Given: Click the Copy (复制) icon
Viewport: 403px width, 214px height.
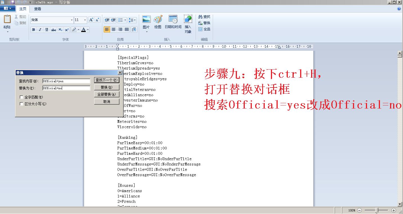Looking at the screenshot, I should (16, 23).
